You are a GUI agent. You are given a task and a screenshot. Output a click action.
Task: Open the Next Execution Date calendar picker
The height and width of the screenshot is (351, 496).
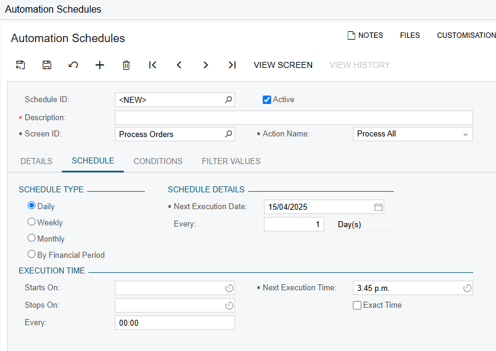[378, 207]
